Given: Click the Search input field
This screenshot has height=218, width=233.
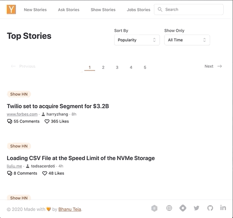Looking at the screenshot, I should click(189, 9).
